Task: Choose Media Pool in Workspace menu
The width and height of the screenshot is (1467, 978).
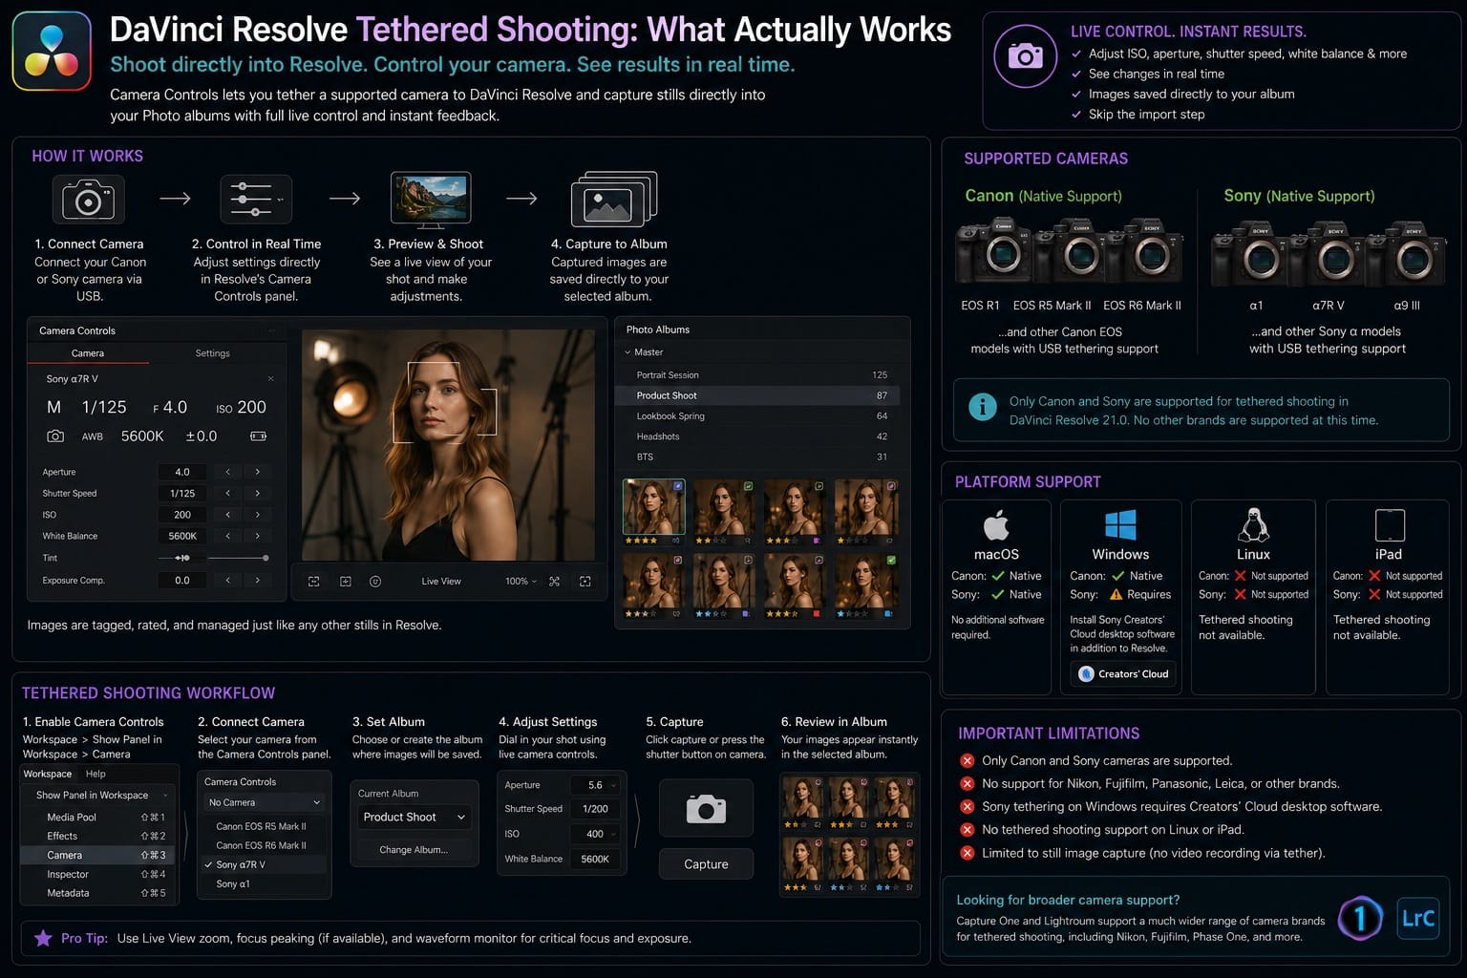Action: click(99, 817)
